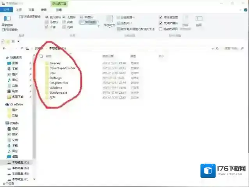Switch layout to medium icons (中图标)

coord(87,17)
